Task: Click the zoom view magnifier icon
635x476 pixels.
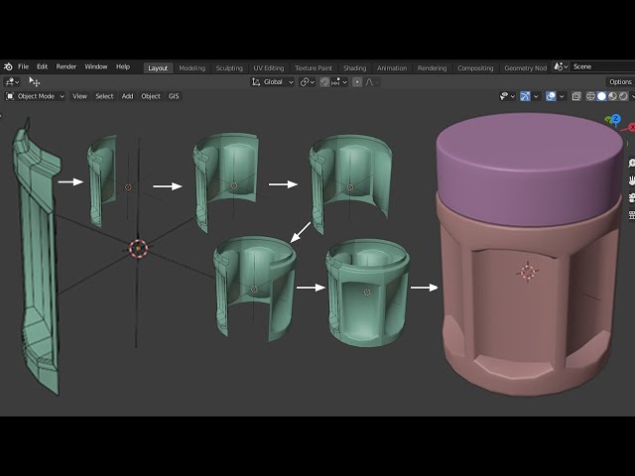Action: (631, 163)
